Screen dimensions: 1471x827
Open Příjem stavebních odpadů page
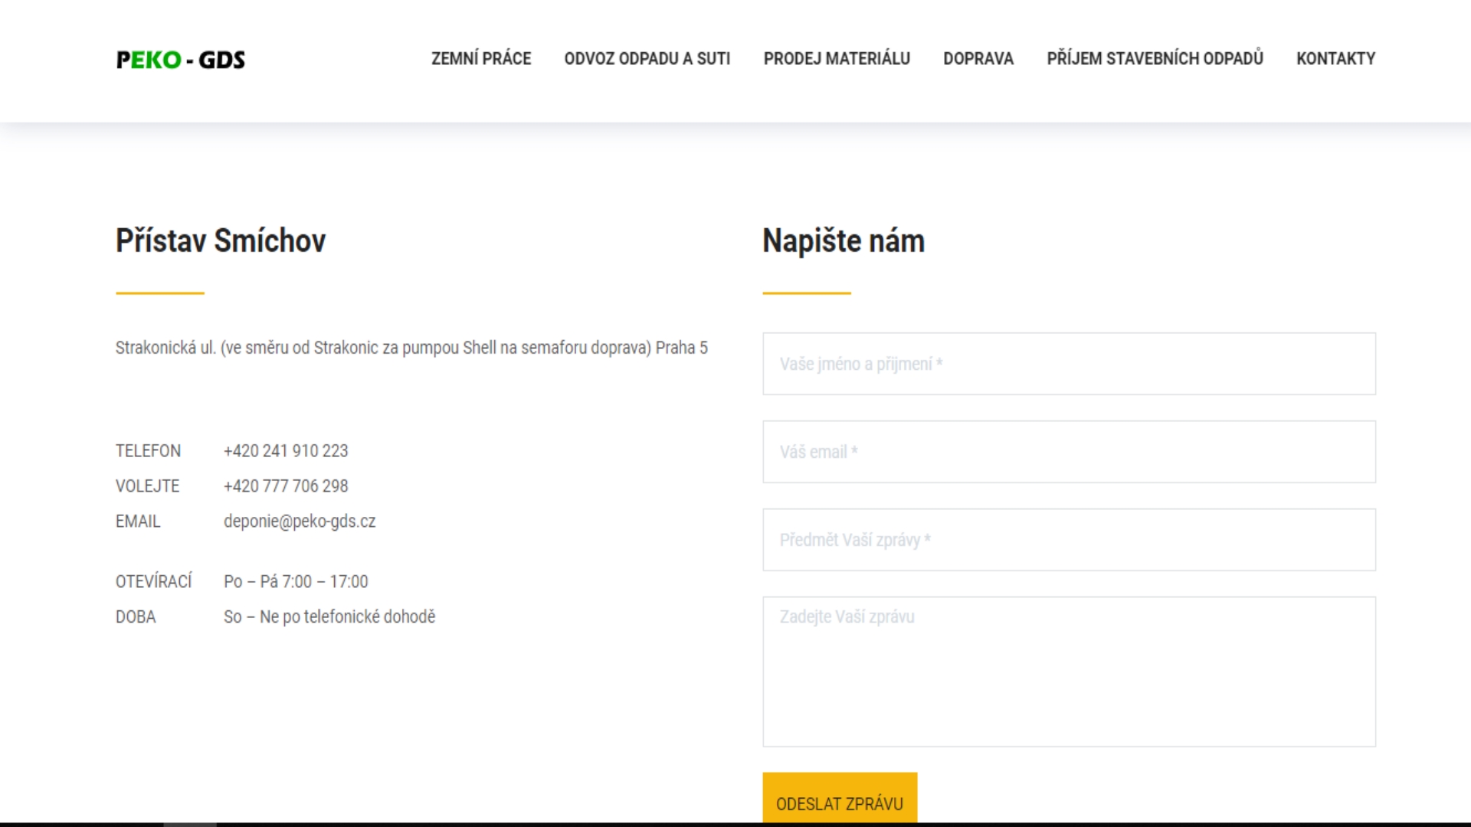click(1154, 59)
